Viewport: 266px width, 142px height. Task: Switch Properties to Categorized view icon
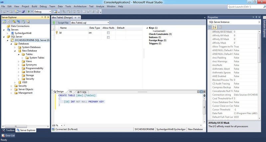(x=210, y=27)
